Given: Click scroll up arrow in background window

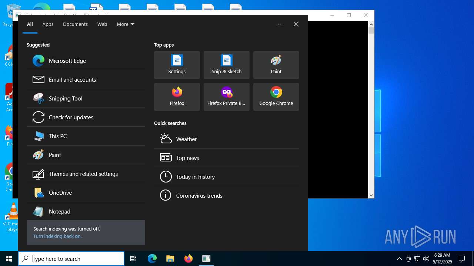Looking at the screenshot, I should click(371, 24).
